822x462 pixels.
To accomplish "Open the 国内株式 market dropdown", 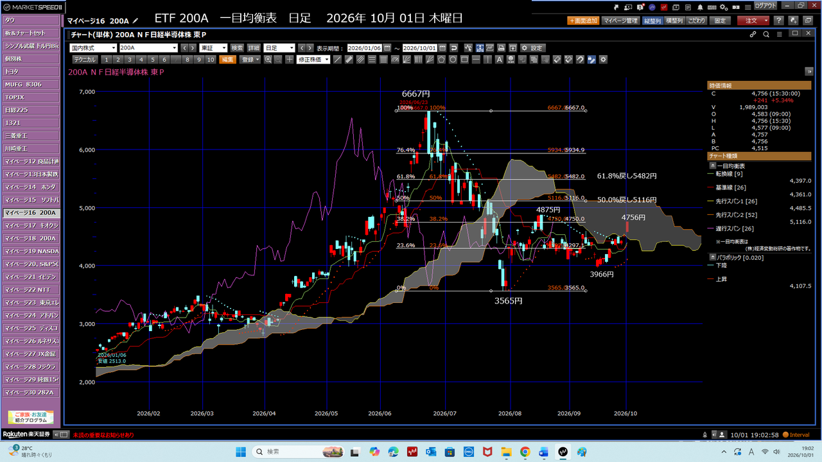I will (93, 48).
